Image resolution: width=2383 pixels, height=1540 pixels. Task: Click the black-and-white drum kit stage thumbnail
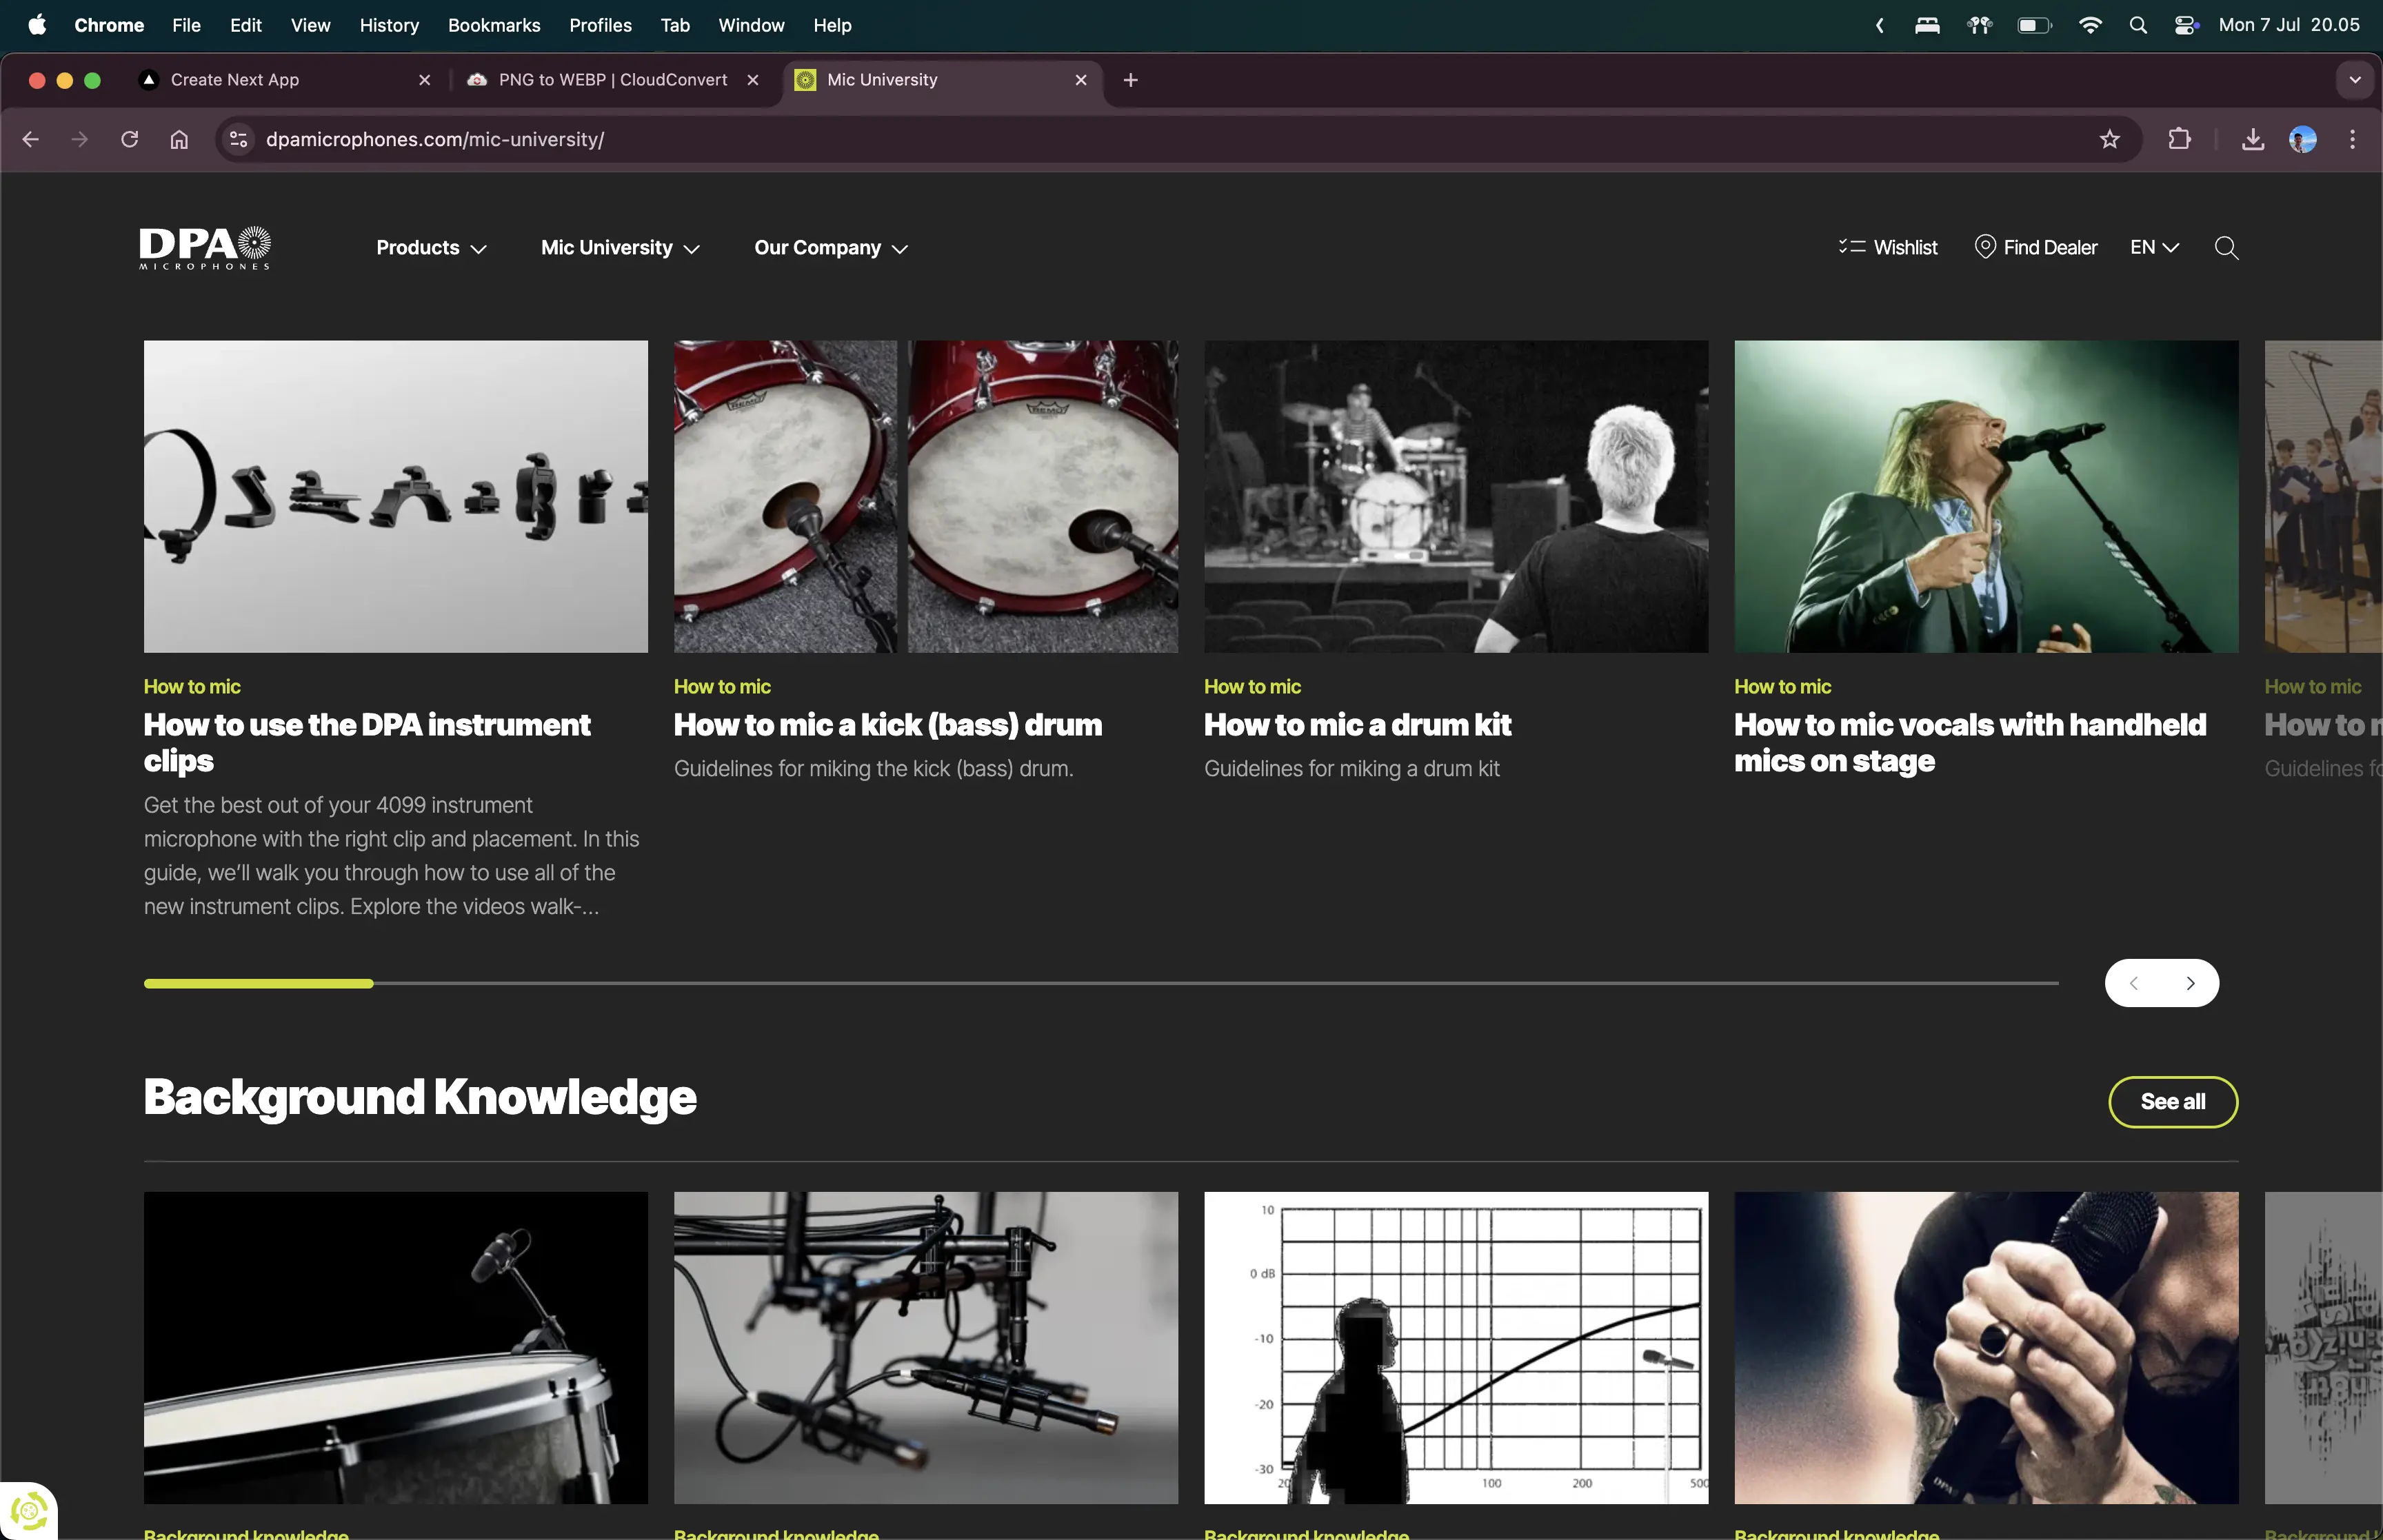(1456, 497)
